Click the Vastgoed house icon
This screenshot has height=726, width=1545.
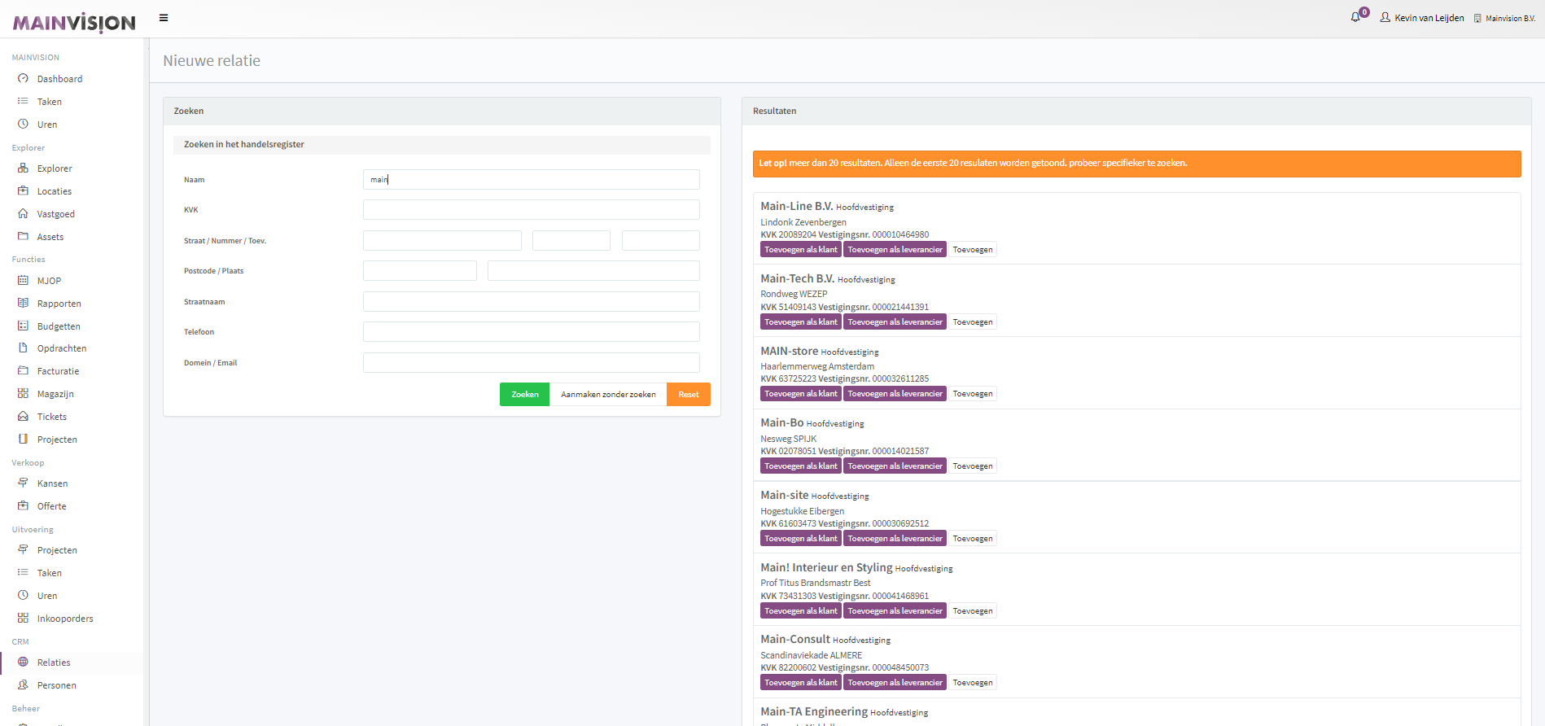point(23,213)
